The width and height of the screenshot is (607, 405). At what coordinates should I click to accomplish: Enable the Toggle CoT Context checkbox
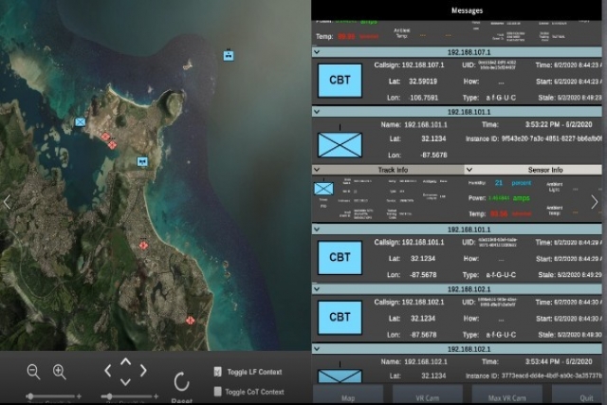coord(217,392)
